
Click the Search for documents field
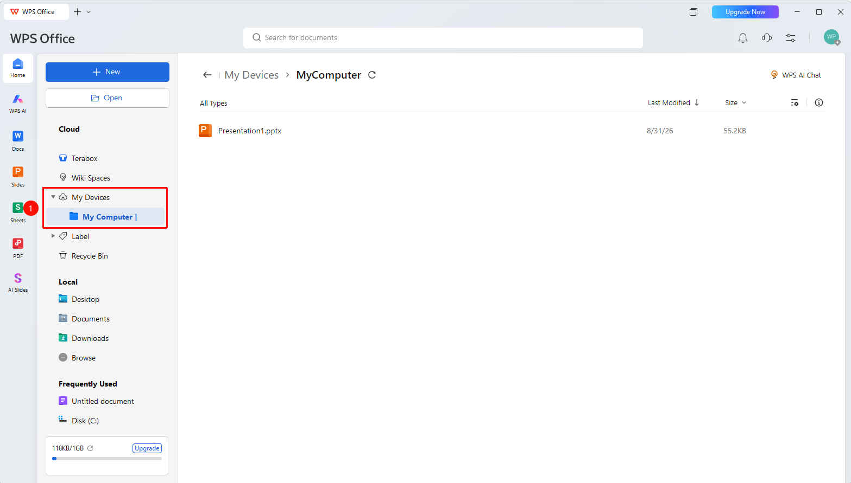[443, 38]
